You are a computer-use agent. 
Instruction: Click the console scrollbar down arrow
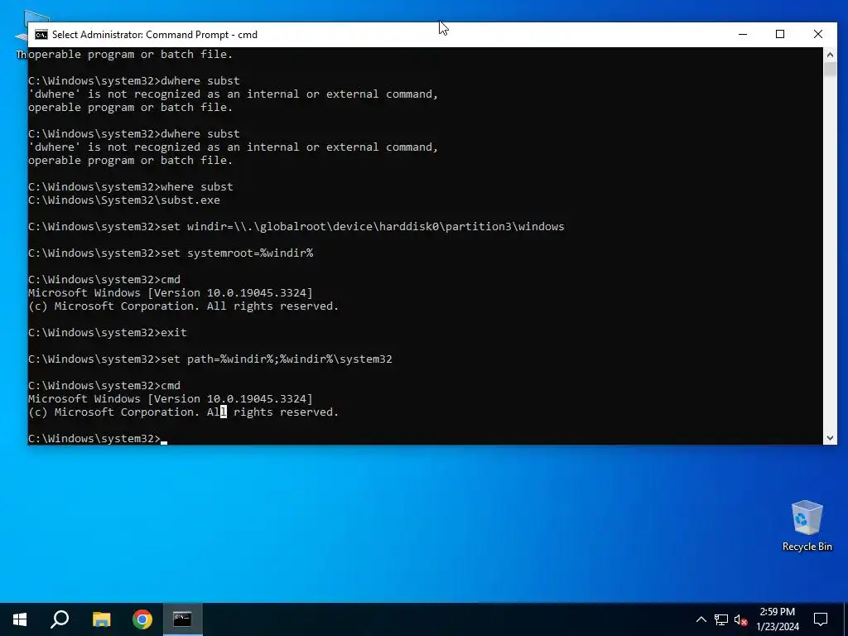(830, 438)
